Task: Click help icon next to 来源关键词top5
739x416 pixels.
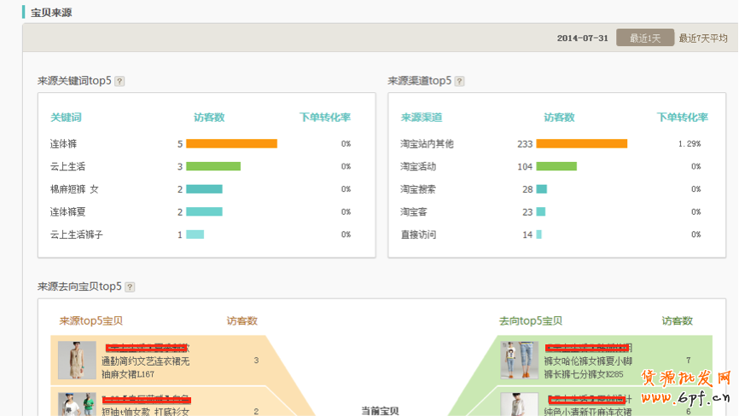Action: click(119, 81)
